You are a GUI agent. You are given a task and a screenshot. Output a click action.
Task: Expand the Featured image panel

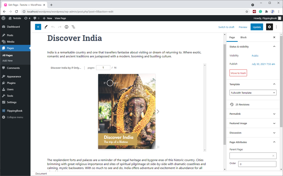point(253,123)
